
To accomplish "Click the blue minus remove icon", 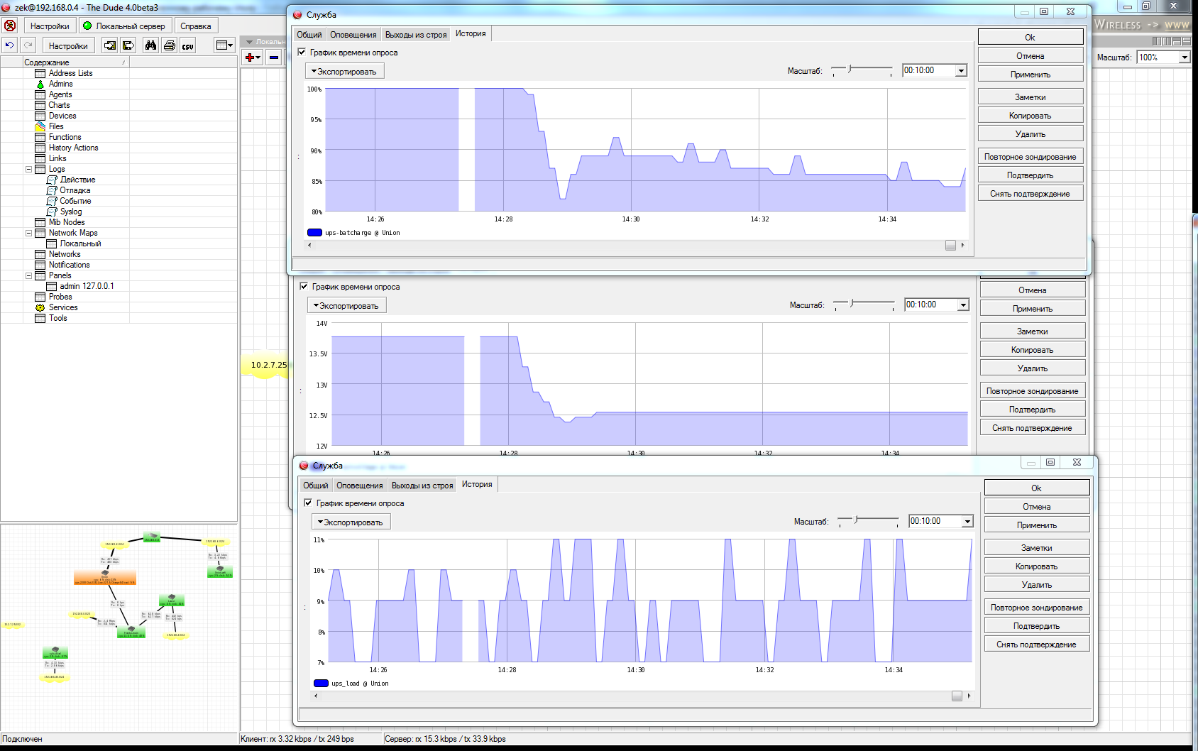I will 274,57.
